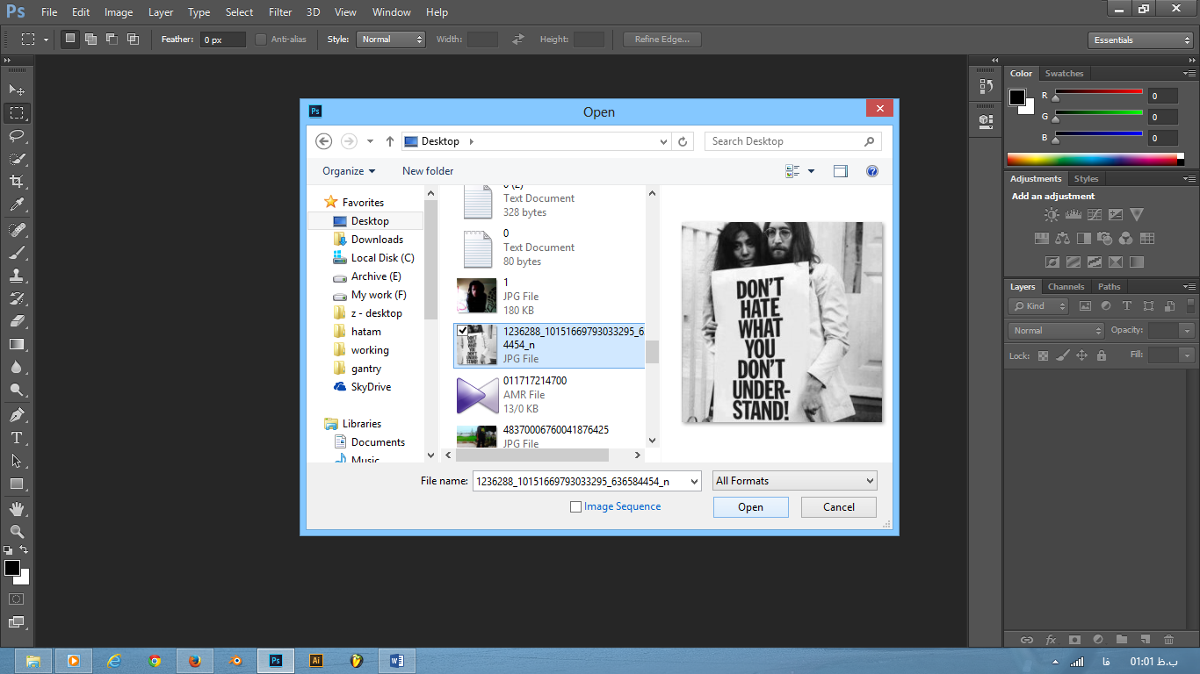The width and height of the screenshot is (1200, 674).
Task: Select the Horizontal Type tool
Action: pyautogui.click(x=17, y=438)
